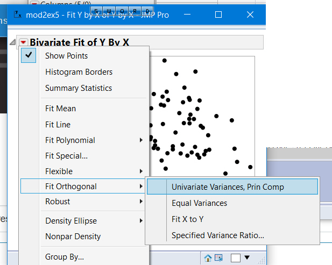The height and width of the screenshot is (265, 332).
Task: Toggle Histogram Borders option
Action: [x=79, y=72]
